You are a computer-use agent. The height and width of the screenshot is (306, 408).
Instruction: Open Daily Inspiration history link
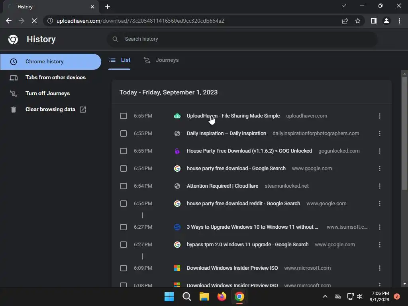tap(226, 133)
